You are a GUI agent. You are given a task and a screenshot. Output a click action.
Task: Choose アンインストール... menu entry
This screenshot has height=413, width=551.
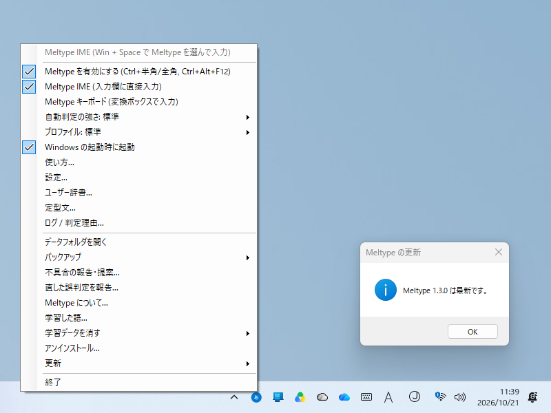(x=139, y=348)
